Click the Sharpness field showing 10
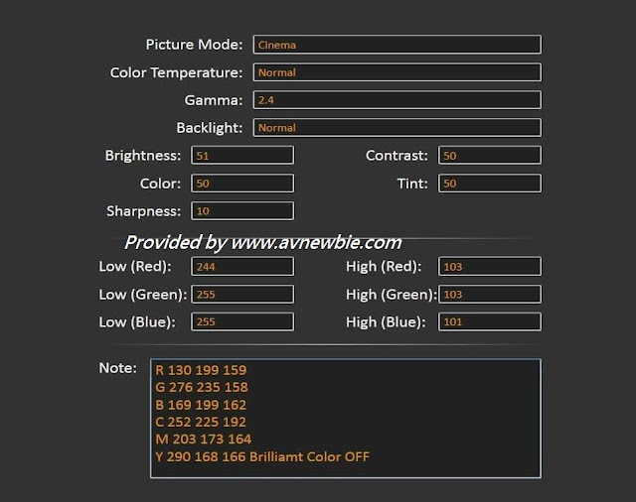 [242, 211]
